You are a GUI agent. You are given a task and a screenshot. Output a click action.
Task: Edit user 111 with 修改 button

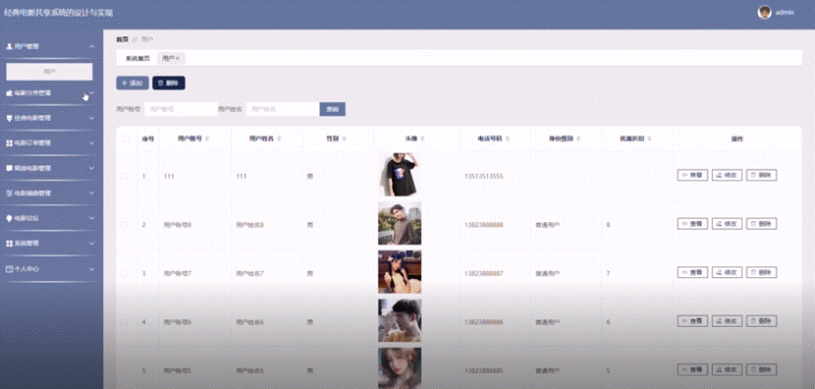tap(727, 175)
